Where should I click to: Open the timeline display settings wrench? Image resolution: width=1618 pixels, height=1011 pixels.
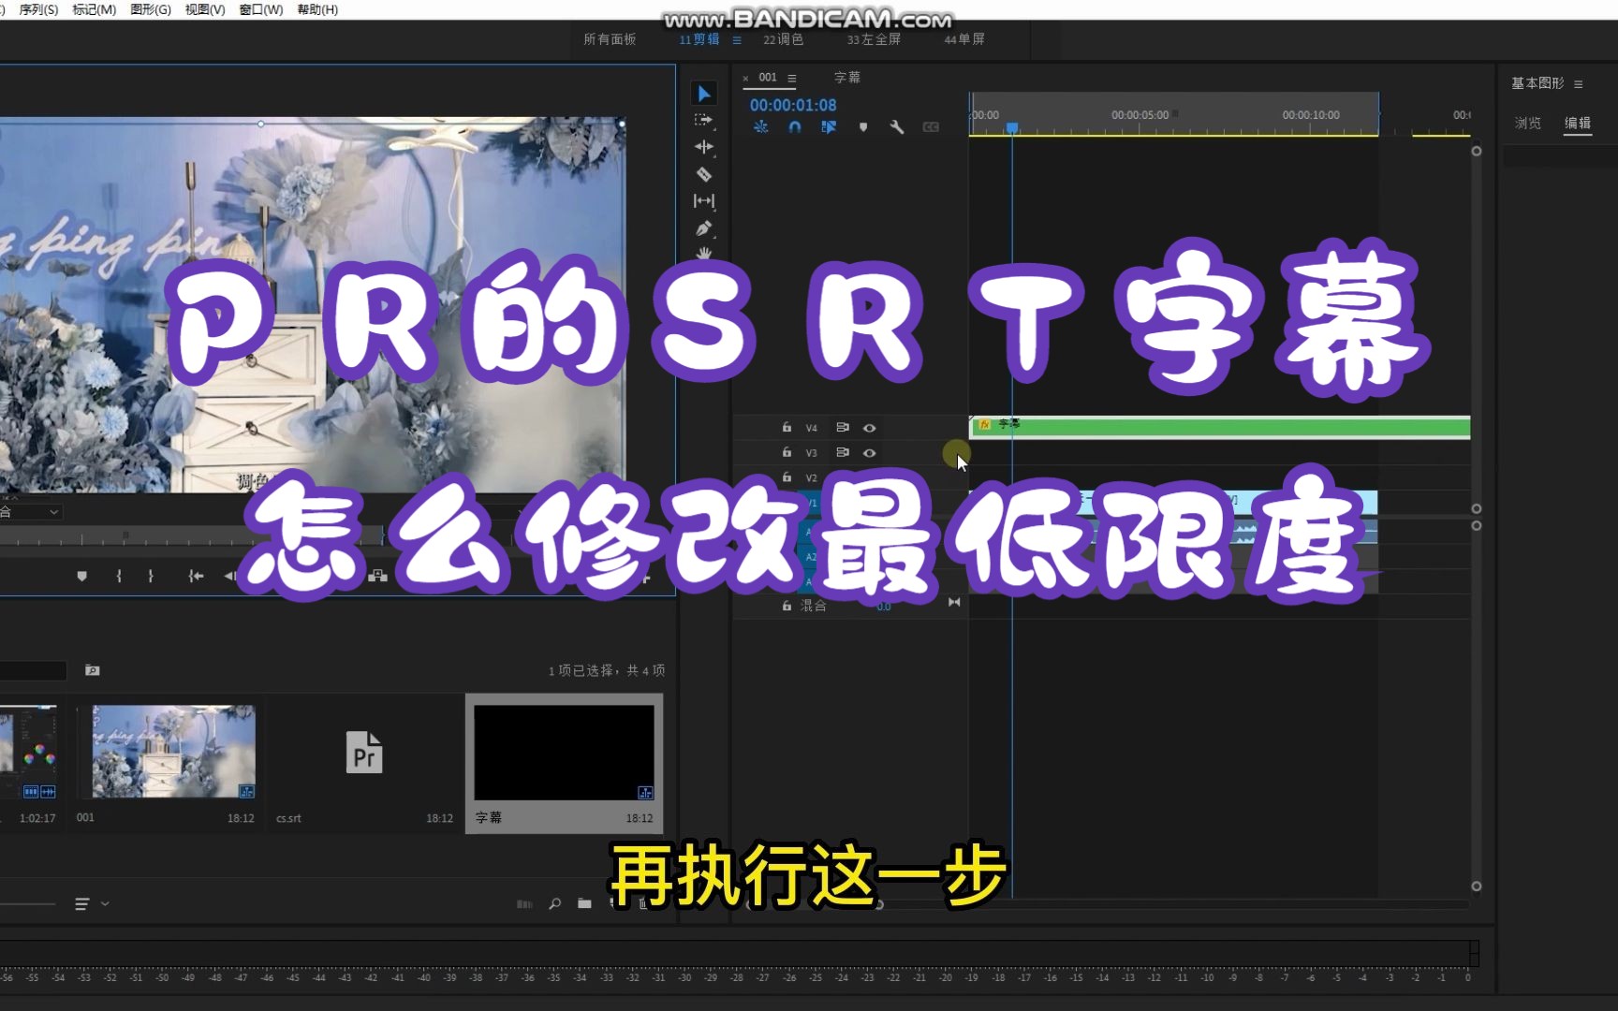(897, 127)
